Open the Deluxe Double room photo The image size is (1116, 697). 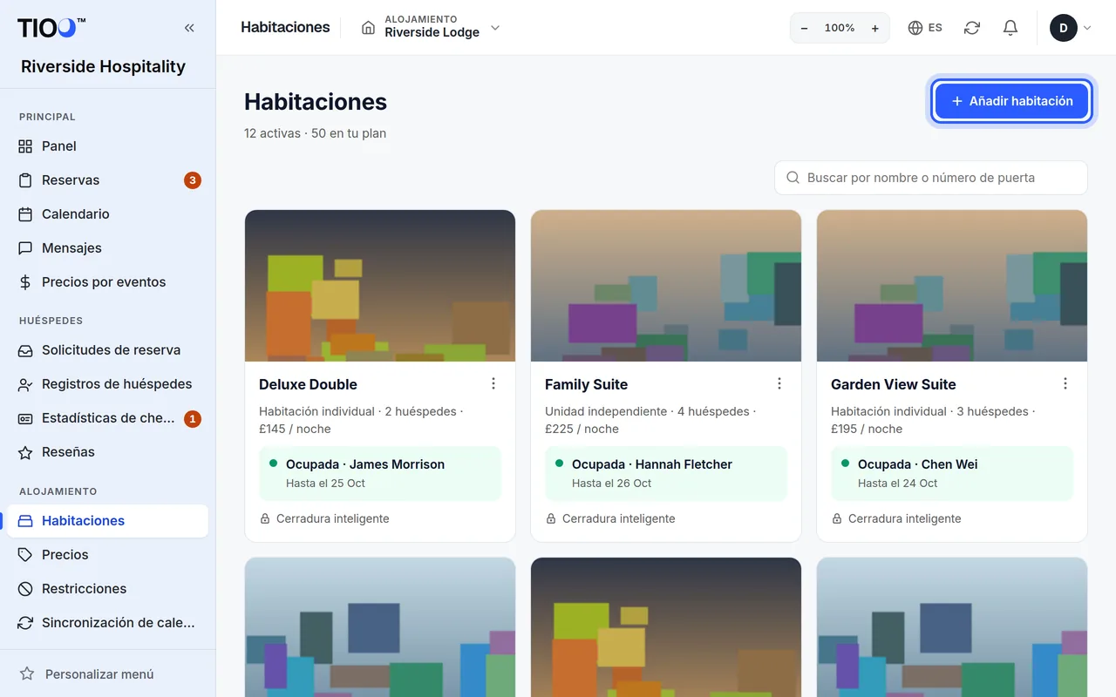(x=380, y=286)
